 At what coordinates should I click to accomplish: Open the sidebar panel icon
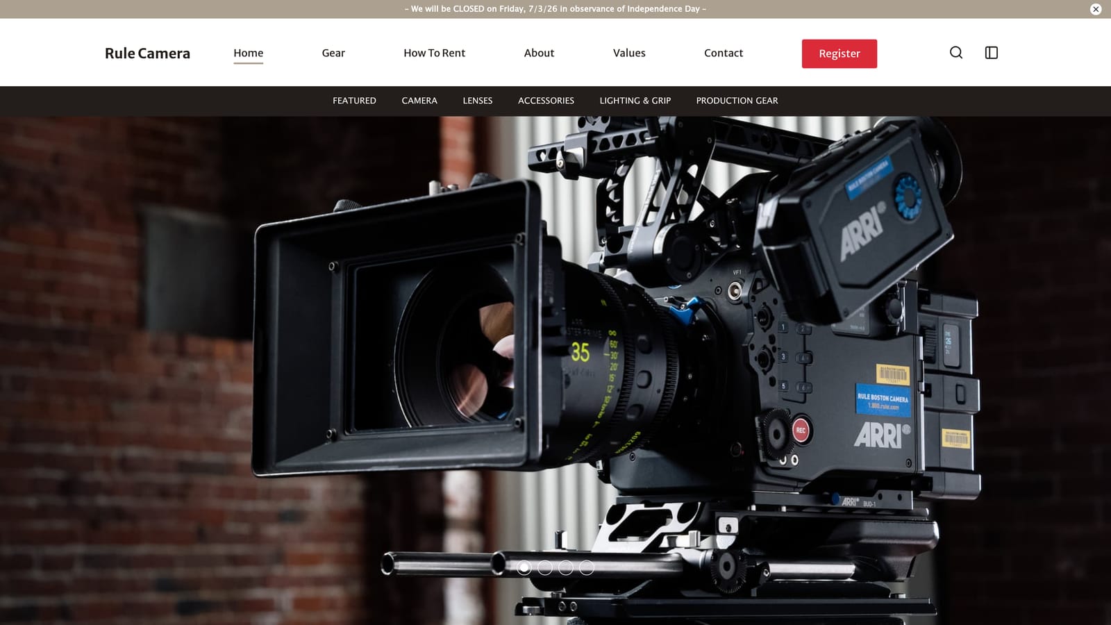(x=992, y=53)
